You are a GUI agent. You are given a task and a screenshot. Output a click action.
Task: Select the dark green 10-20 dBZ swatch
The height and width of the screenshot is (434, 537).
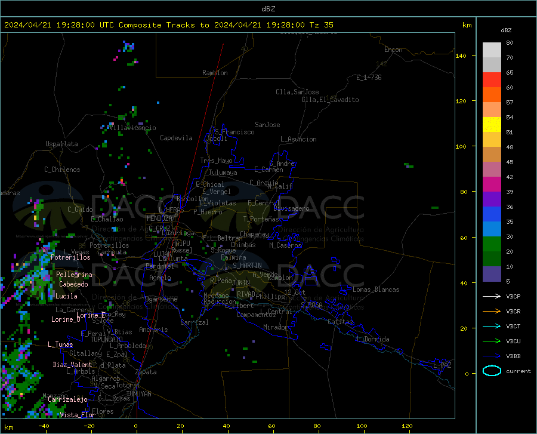point(492,259)
